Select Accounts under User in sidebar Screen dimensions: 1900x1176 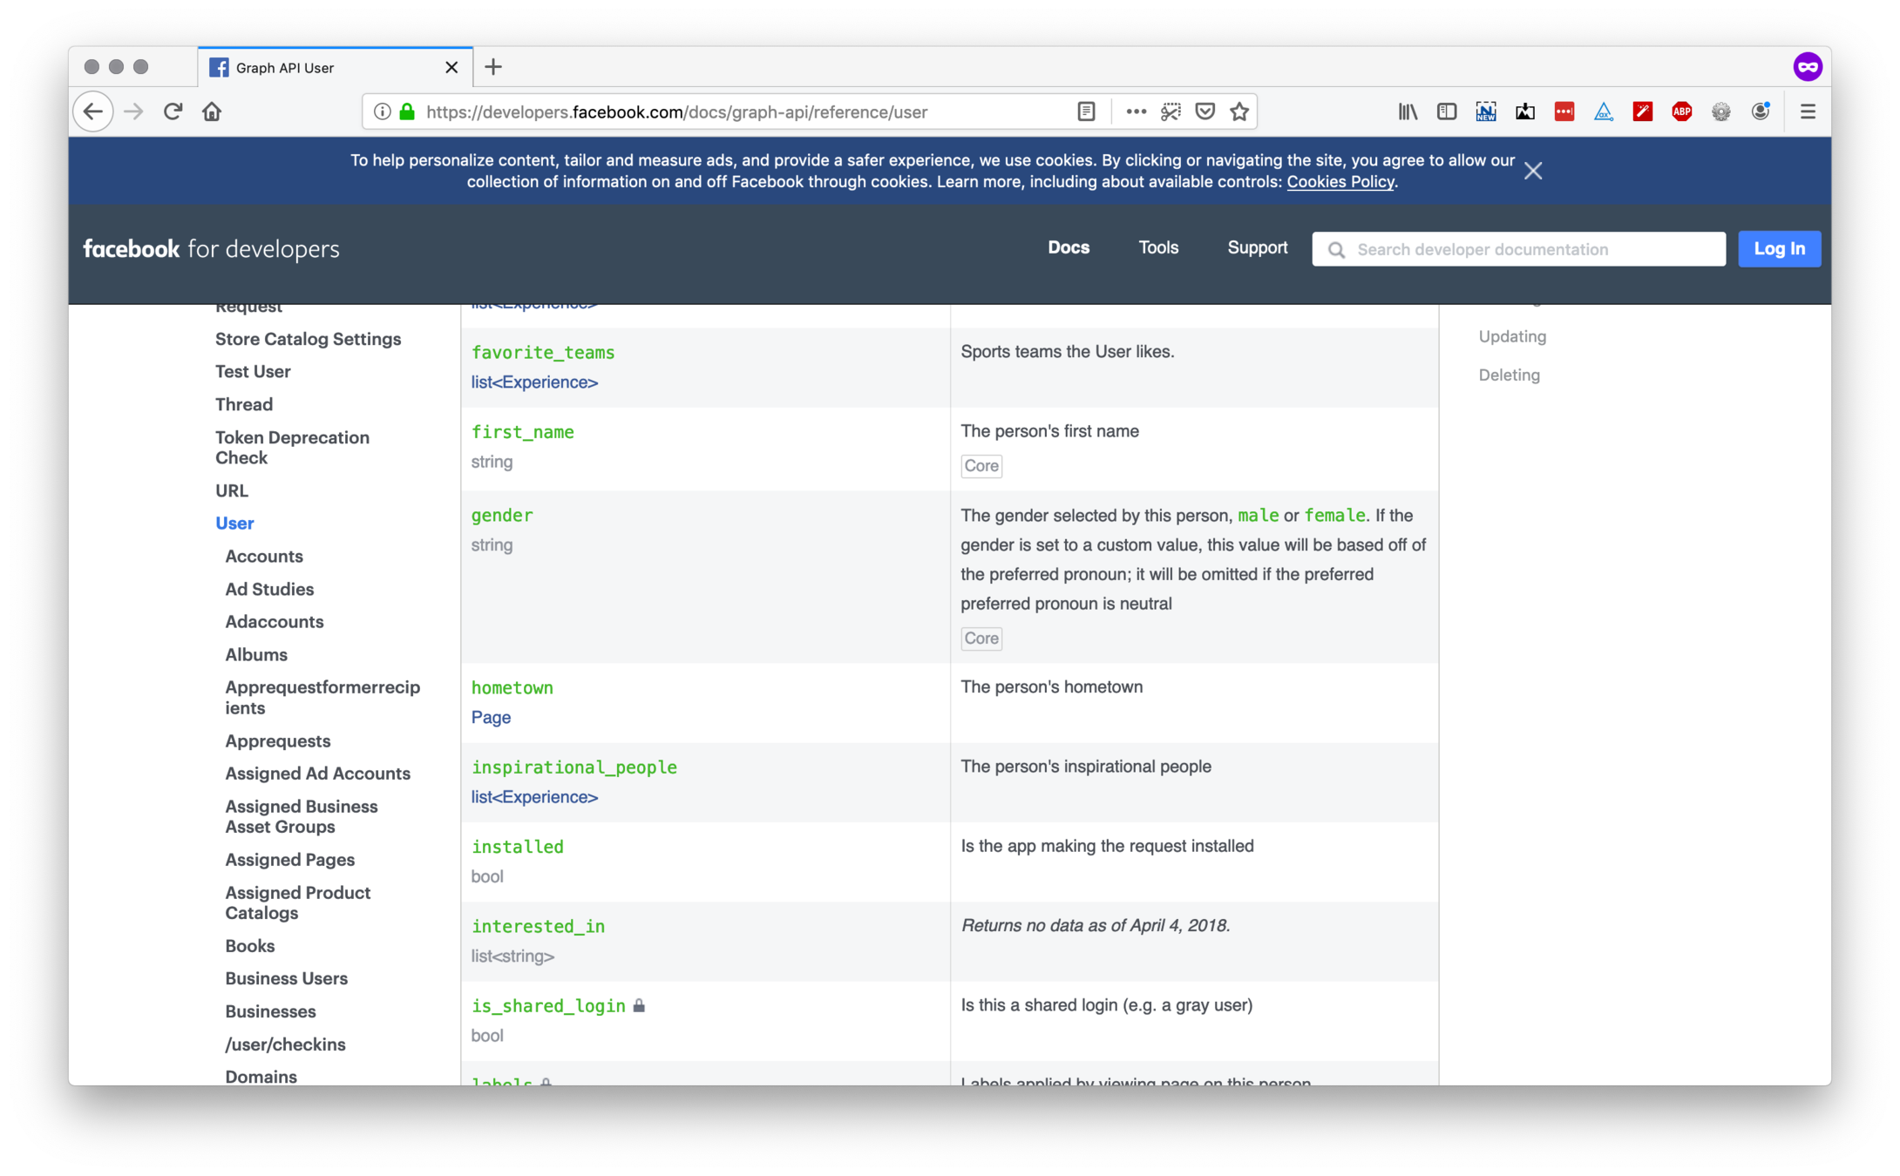[264, 556]
